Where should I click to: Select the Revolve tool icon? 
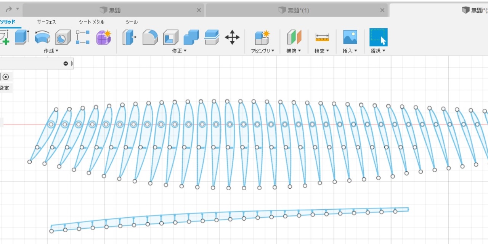[42, 37]
